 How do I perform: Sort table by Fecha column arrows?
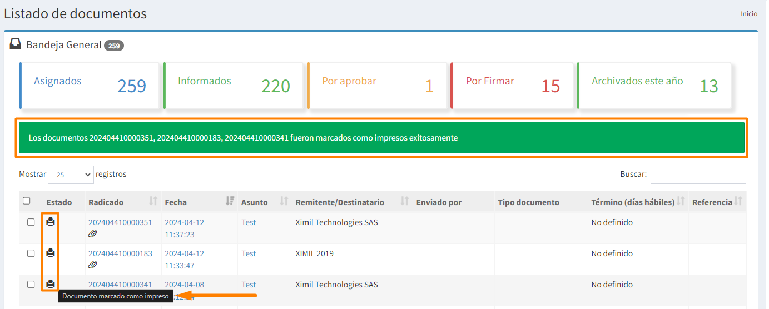[230, 201]
